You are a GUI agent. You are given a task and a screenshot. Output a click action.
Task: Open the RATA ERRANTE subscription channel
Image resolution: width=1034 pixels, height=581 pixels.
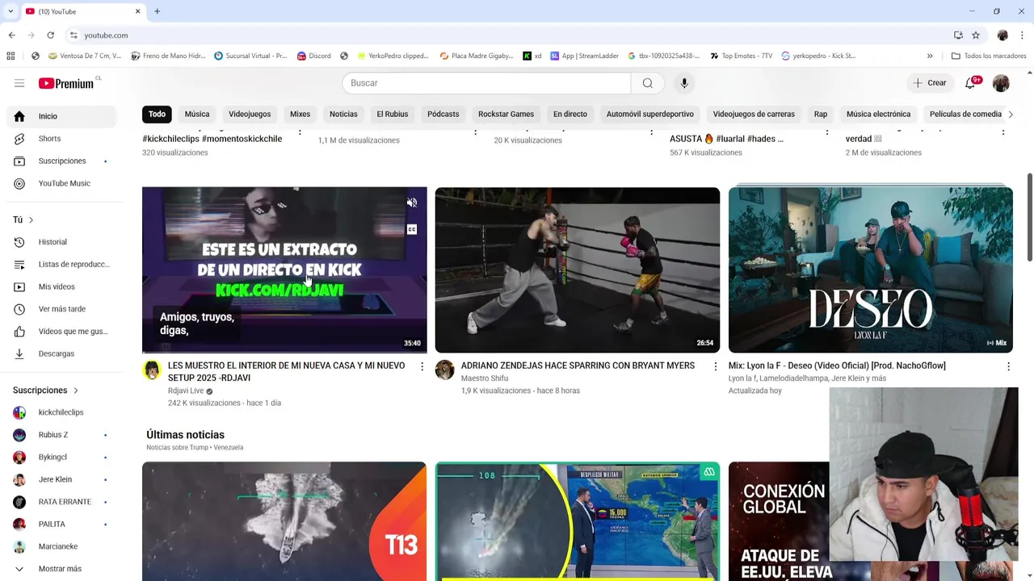(61, 502)
